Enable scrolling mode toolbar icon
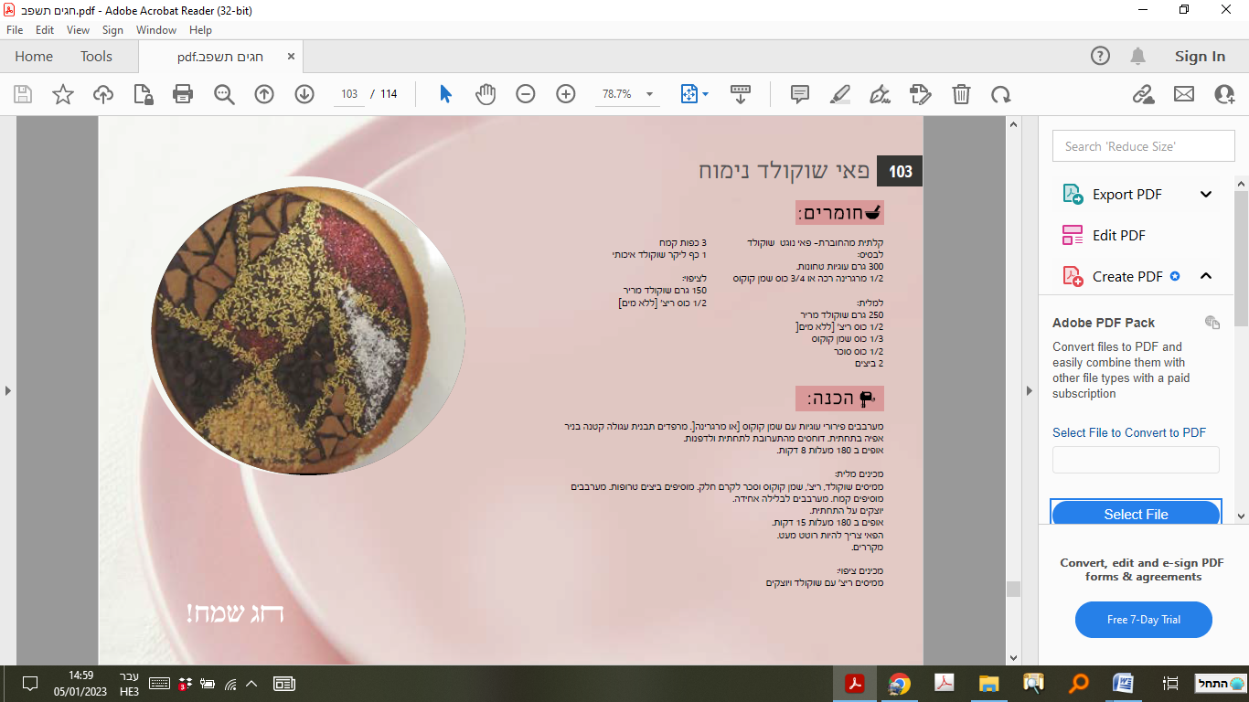The width and height of the screenshot is (1249, 702). [x=741, y=94]
